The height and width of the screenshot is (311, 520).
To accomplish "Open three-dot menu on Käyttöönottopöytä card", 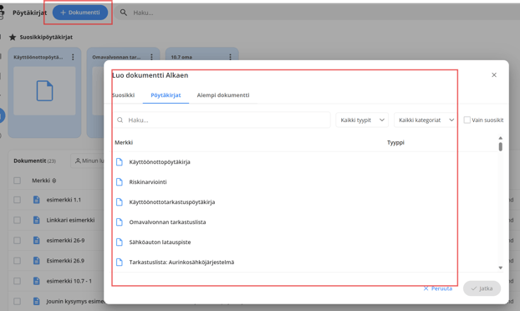I will (x=73, y=57).
